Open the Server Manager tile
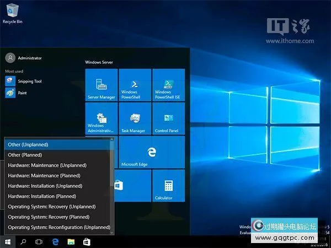This screenshot has width=331, height=248. pos(102,85)
